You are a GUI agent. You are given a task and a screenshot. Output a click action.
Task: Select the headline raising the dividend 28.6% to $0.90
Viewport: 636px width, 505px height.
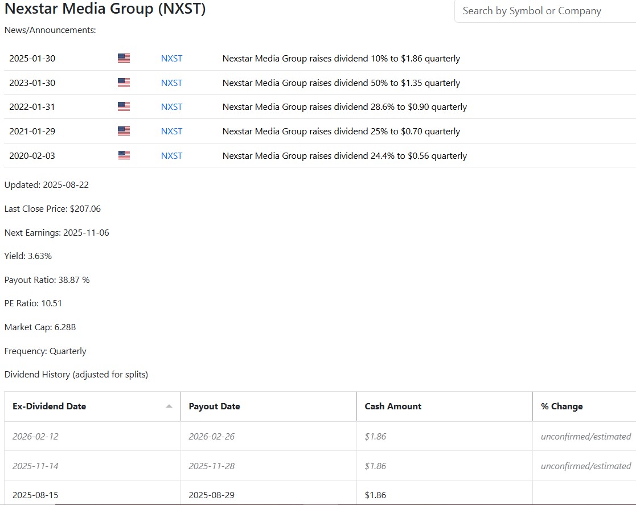(x=345, y=106)
